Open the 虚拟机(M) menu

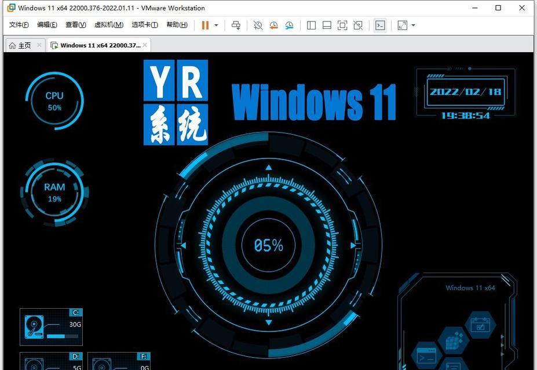109,25
